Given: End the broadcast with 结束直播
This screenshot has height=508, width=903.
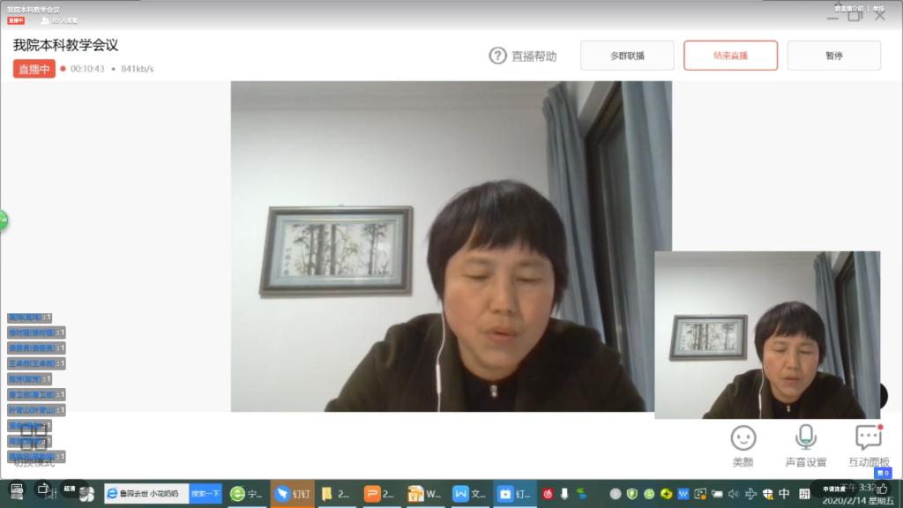Looking at the screenshot, I should pos(730,56).
